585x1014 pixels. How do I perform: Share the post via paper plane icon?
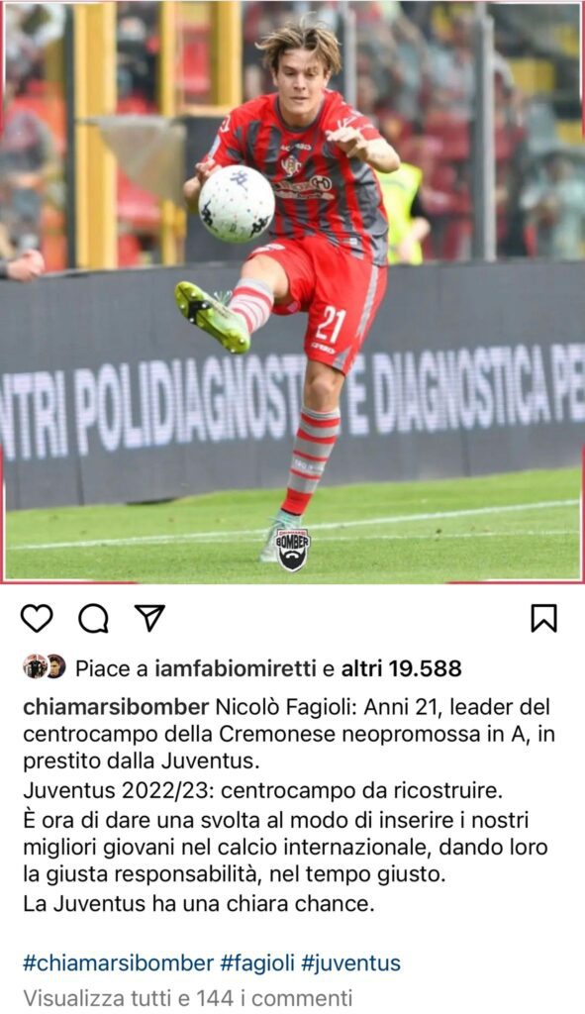point(150,618)
